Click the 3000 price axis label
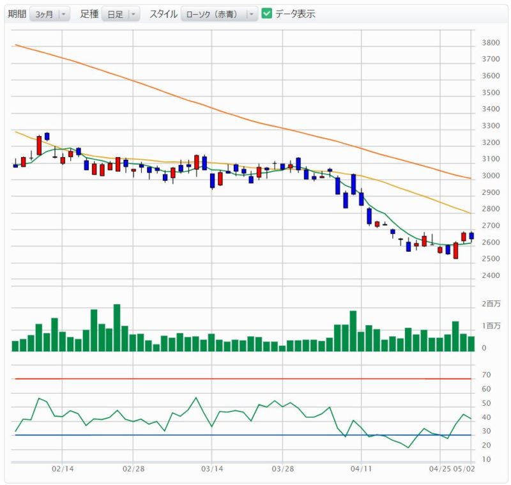The width and height of the screenshot is (511, 485). point(491,176)
